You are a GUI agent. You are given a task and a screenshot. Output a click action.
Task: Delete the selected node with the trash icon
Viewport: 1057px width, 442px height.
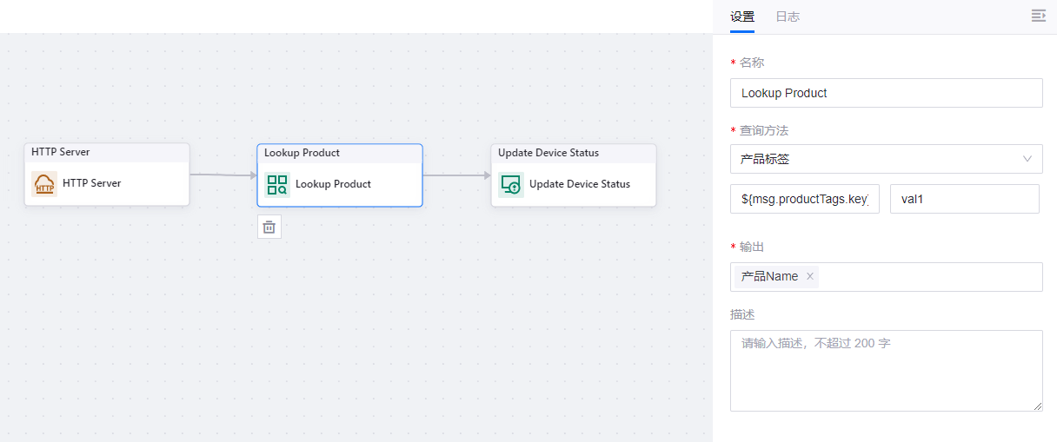tap(269, 227)
